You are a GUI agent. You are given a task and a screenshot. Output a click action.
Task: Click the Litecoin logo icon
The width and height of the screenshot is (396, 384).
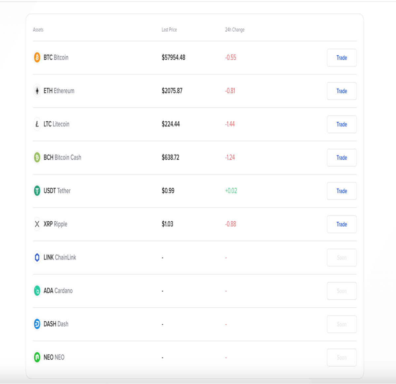coord(37,124)
